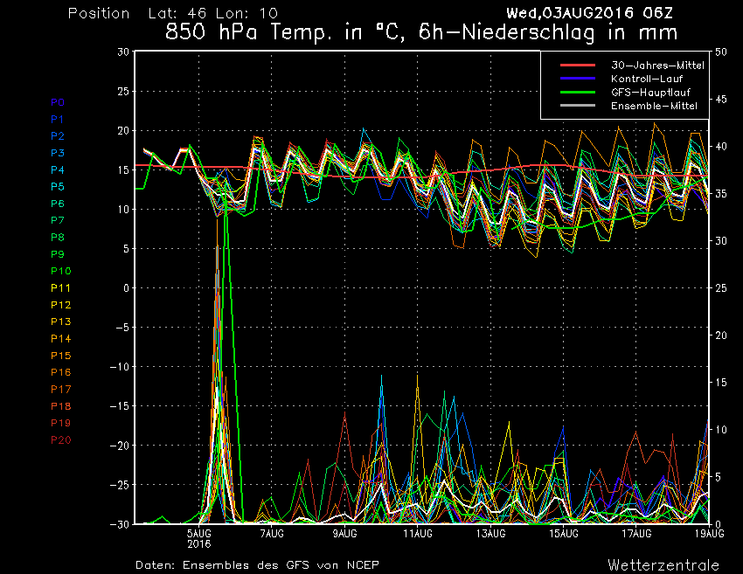Click the P17 member label
The width and height of the screenshot is (743, 574).
coord(60,390)
